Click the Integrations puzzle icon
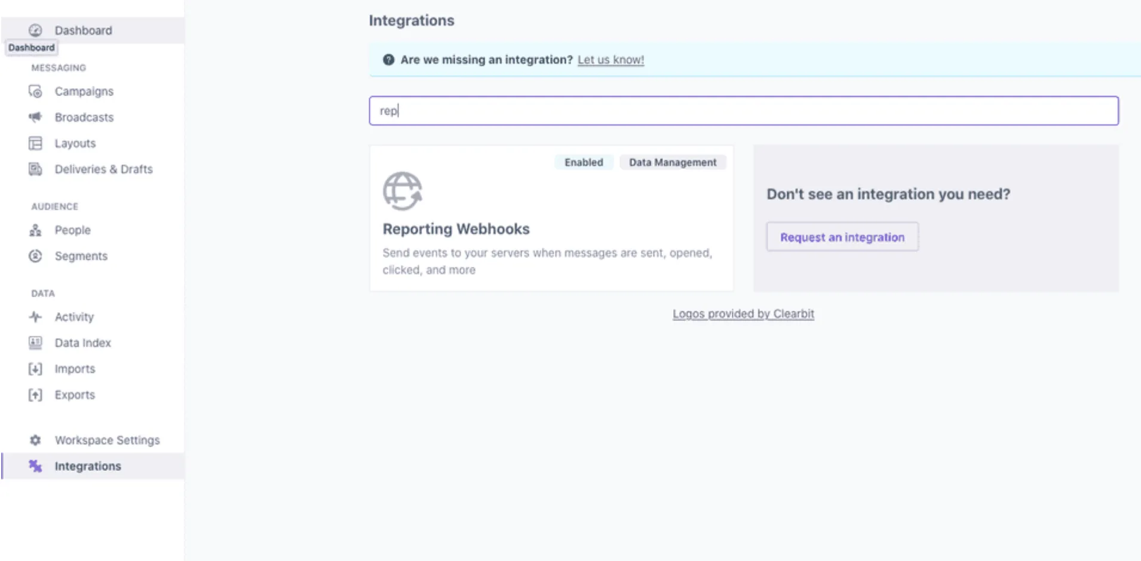 [35, 466]
